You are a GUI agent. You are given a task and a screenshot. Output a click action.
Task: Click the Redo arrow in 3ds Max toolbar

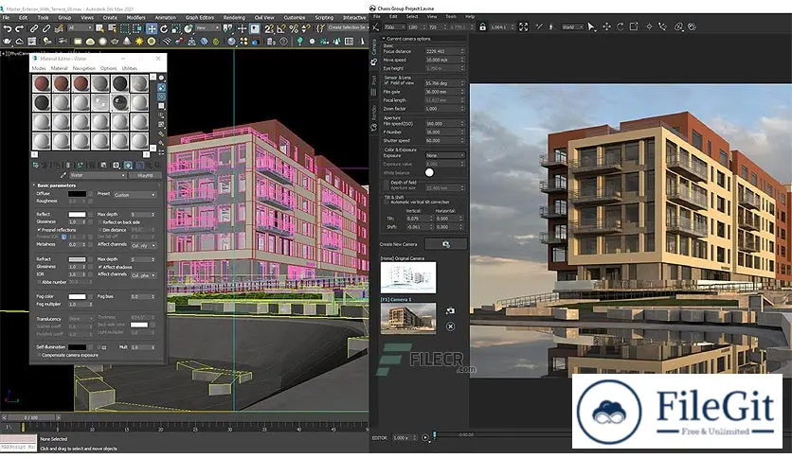coord(20,28)
